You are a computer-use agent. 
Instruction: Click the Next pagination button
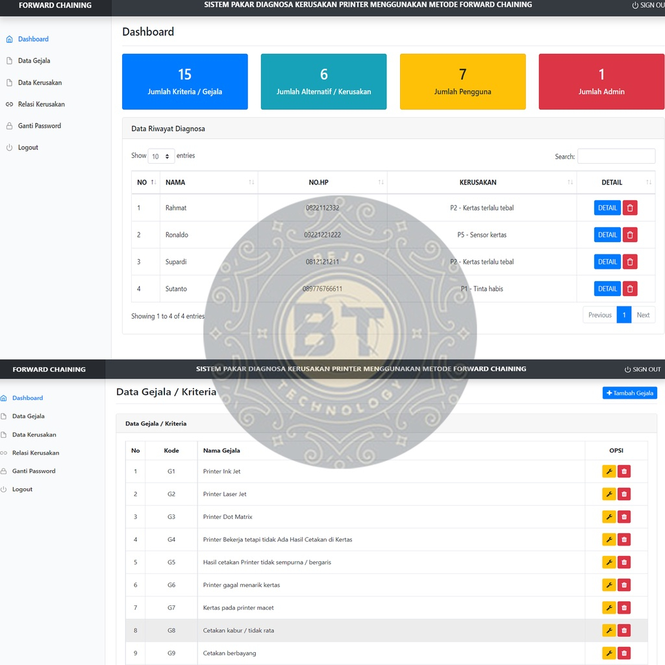[x=643, y=315]
